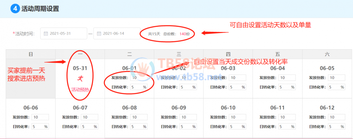Image resolution: width=353 pixels, height=139 pixels.
Task: Click the 06-08 date label
Action: [x=130, y=108]
